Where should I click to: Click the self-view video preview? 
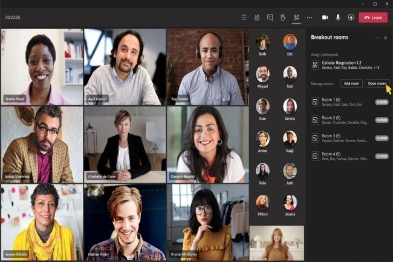click(x=277, y=243)
